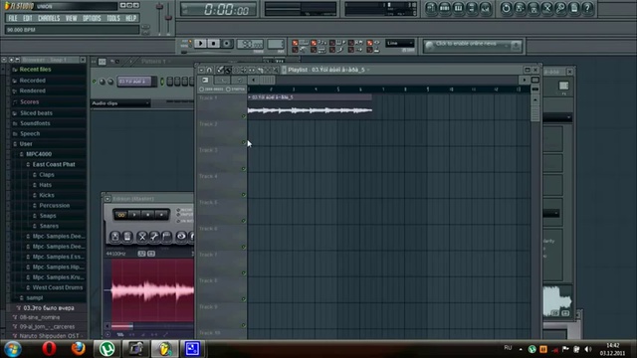Open the OPTIONS menu
This screenshot has width=637, height=358.
pyautogui.click(x=92, y=18)
